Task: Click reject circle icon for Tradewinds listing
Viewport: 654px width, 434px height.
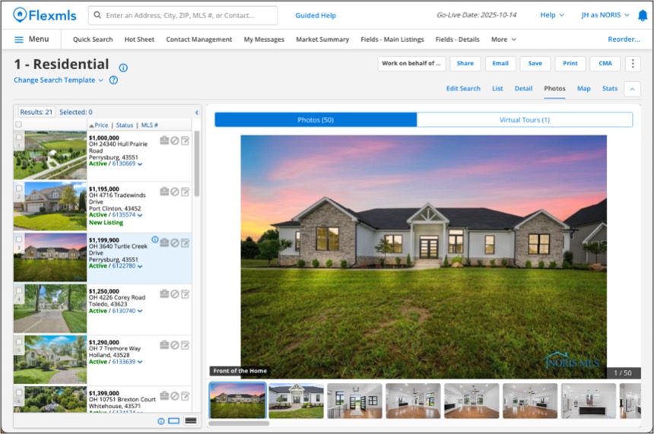Action: (175, 192)
